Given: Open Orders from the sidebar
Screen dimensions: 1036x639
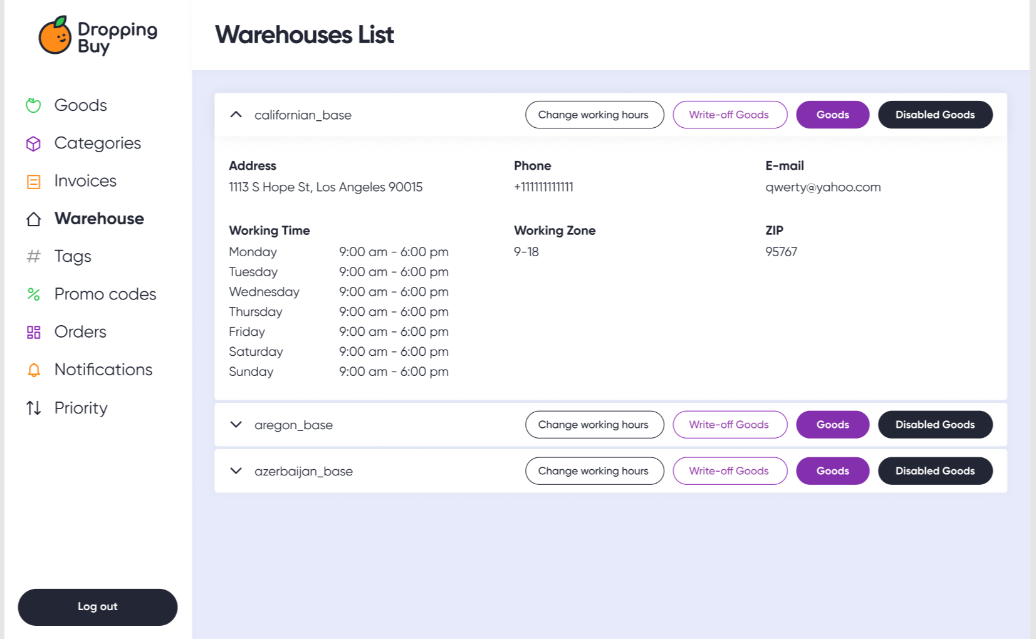Looking at the screenshot, I should tap(80, 331).
